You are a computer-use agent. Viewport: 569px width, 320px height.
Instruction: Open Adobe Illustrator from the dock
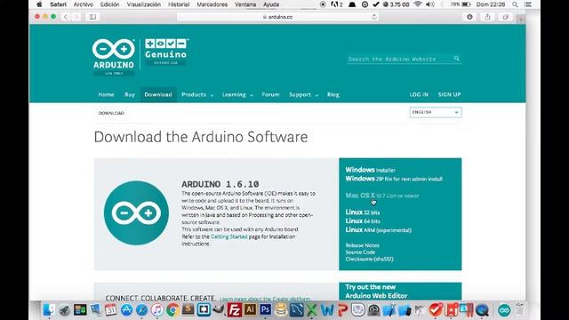coord(250,309)
